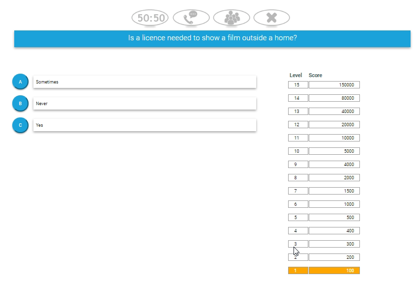Click the blue question banner
This screenshot has height=281, width=413.
(x=212, y=38)
